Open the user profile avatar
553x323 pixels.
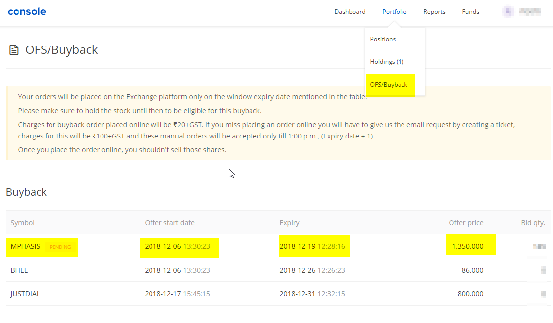click(x=507, y=11)
